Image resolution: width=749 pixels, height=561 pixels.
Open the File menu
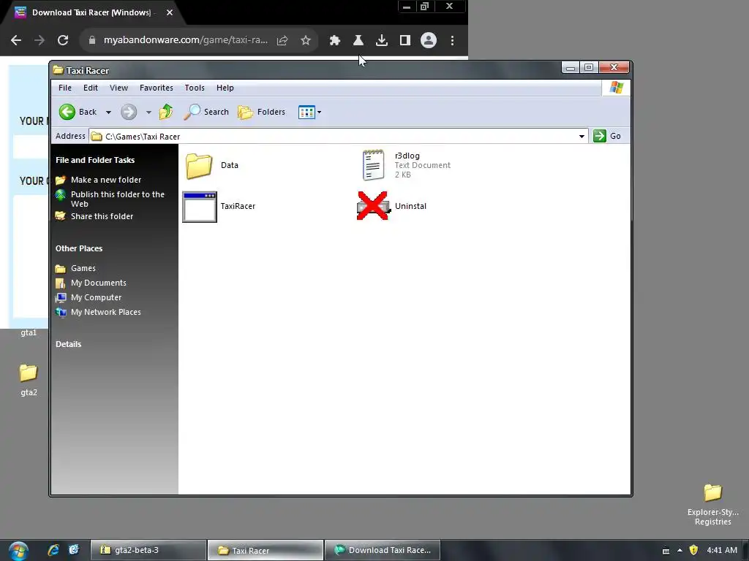coord(65,88)
